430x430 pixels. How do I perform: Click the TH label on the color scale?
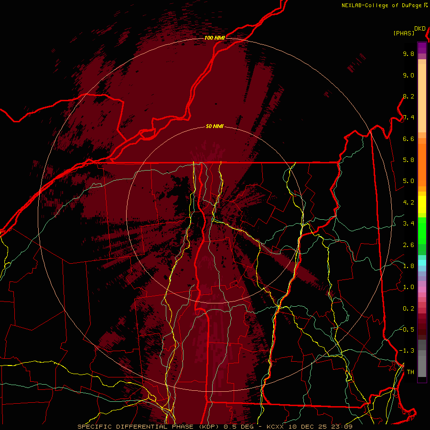click(x=410, y=372)
